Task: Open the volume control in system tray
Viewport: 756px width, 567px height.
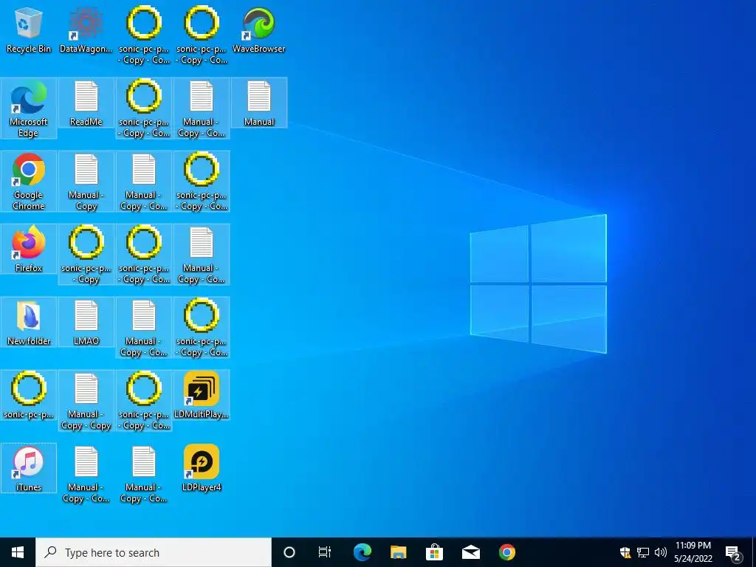Action: tap(661, 552)
